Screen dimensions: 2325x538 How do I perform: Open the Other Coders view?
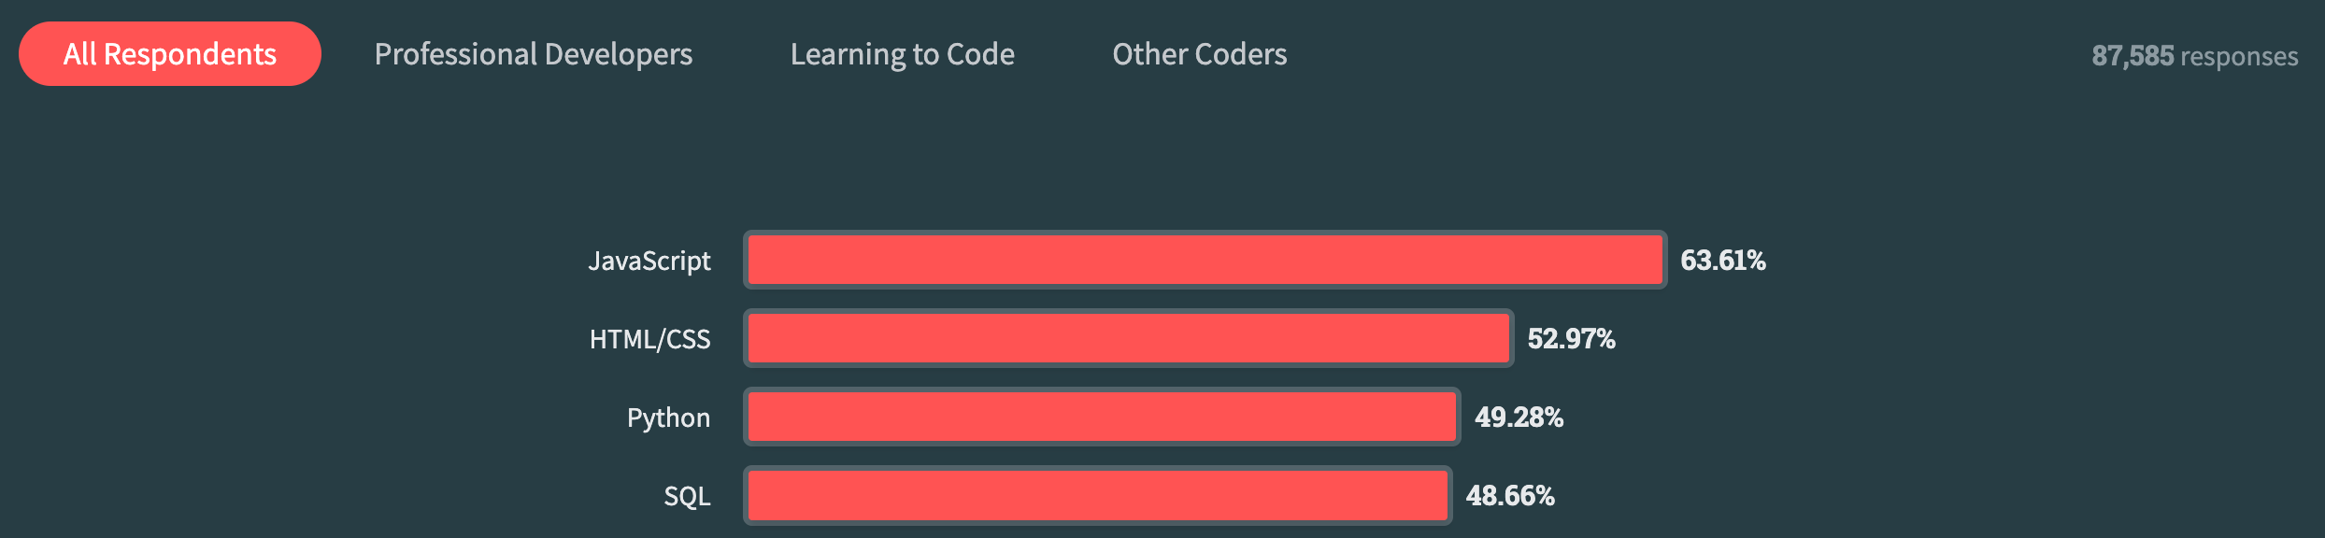pyautogui.click(x=1199, y=54)
